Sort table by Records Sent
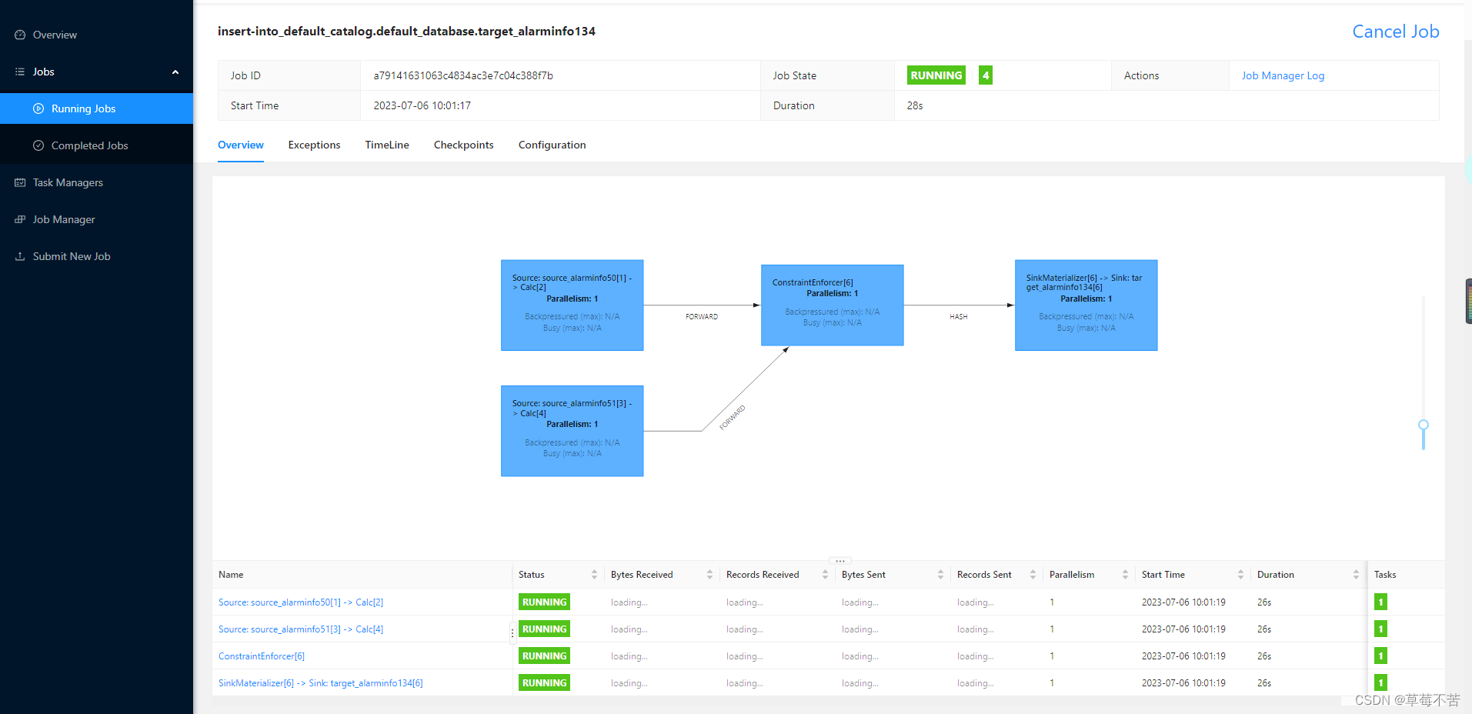 [x=1033, y=575]
